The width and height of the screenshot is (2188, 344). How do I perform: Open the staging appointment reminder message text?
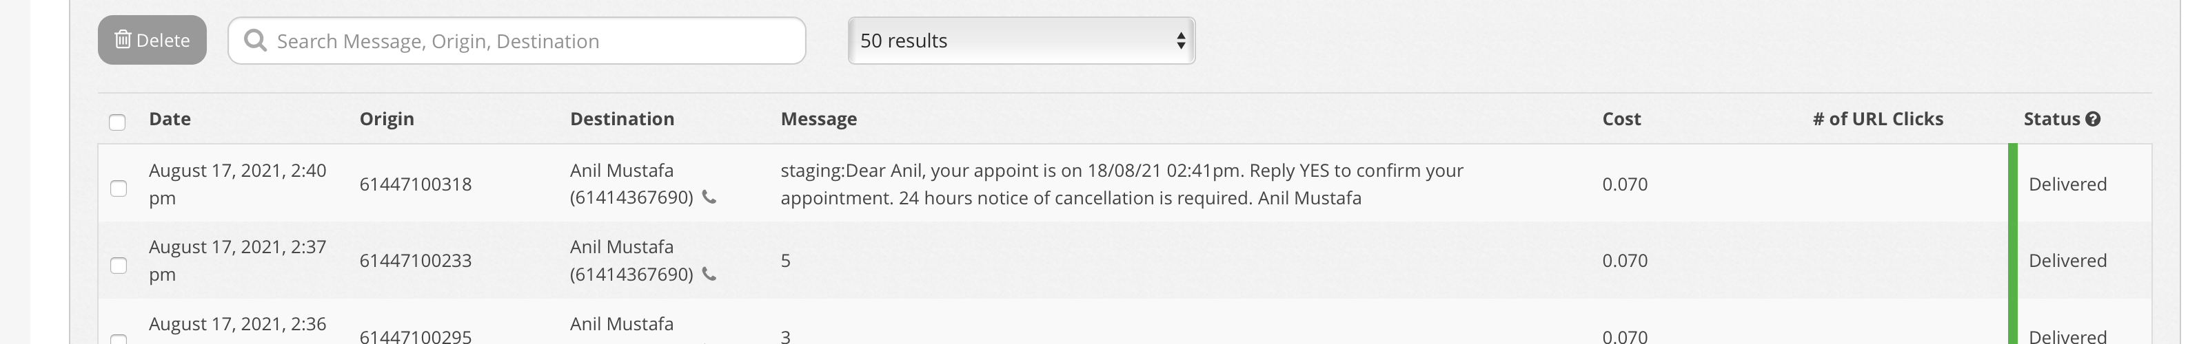tap(1121, 184)
